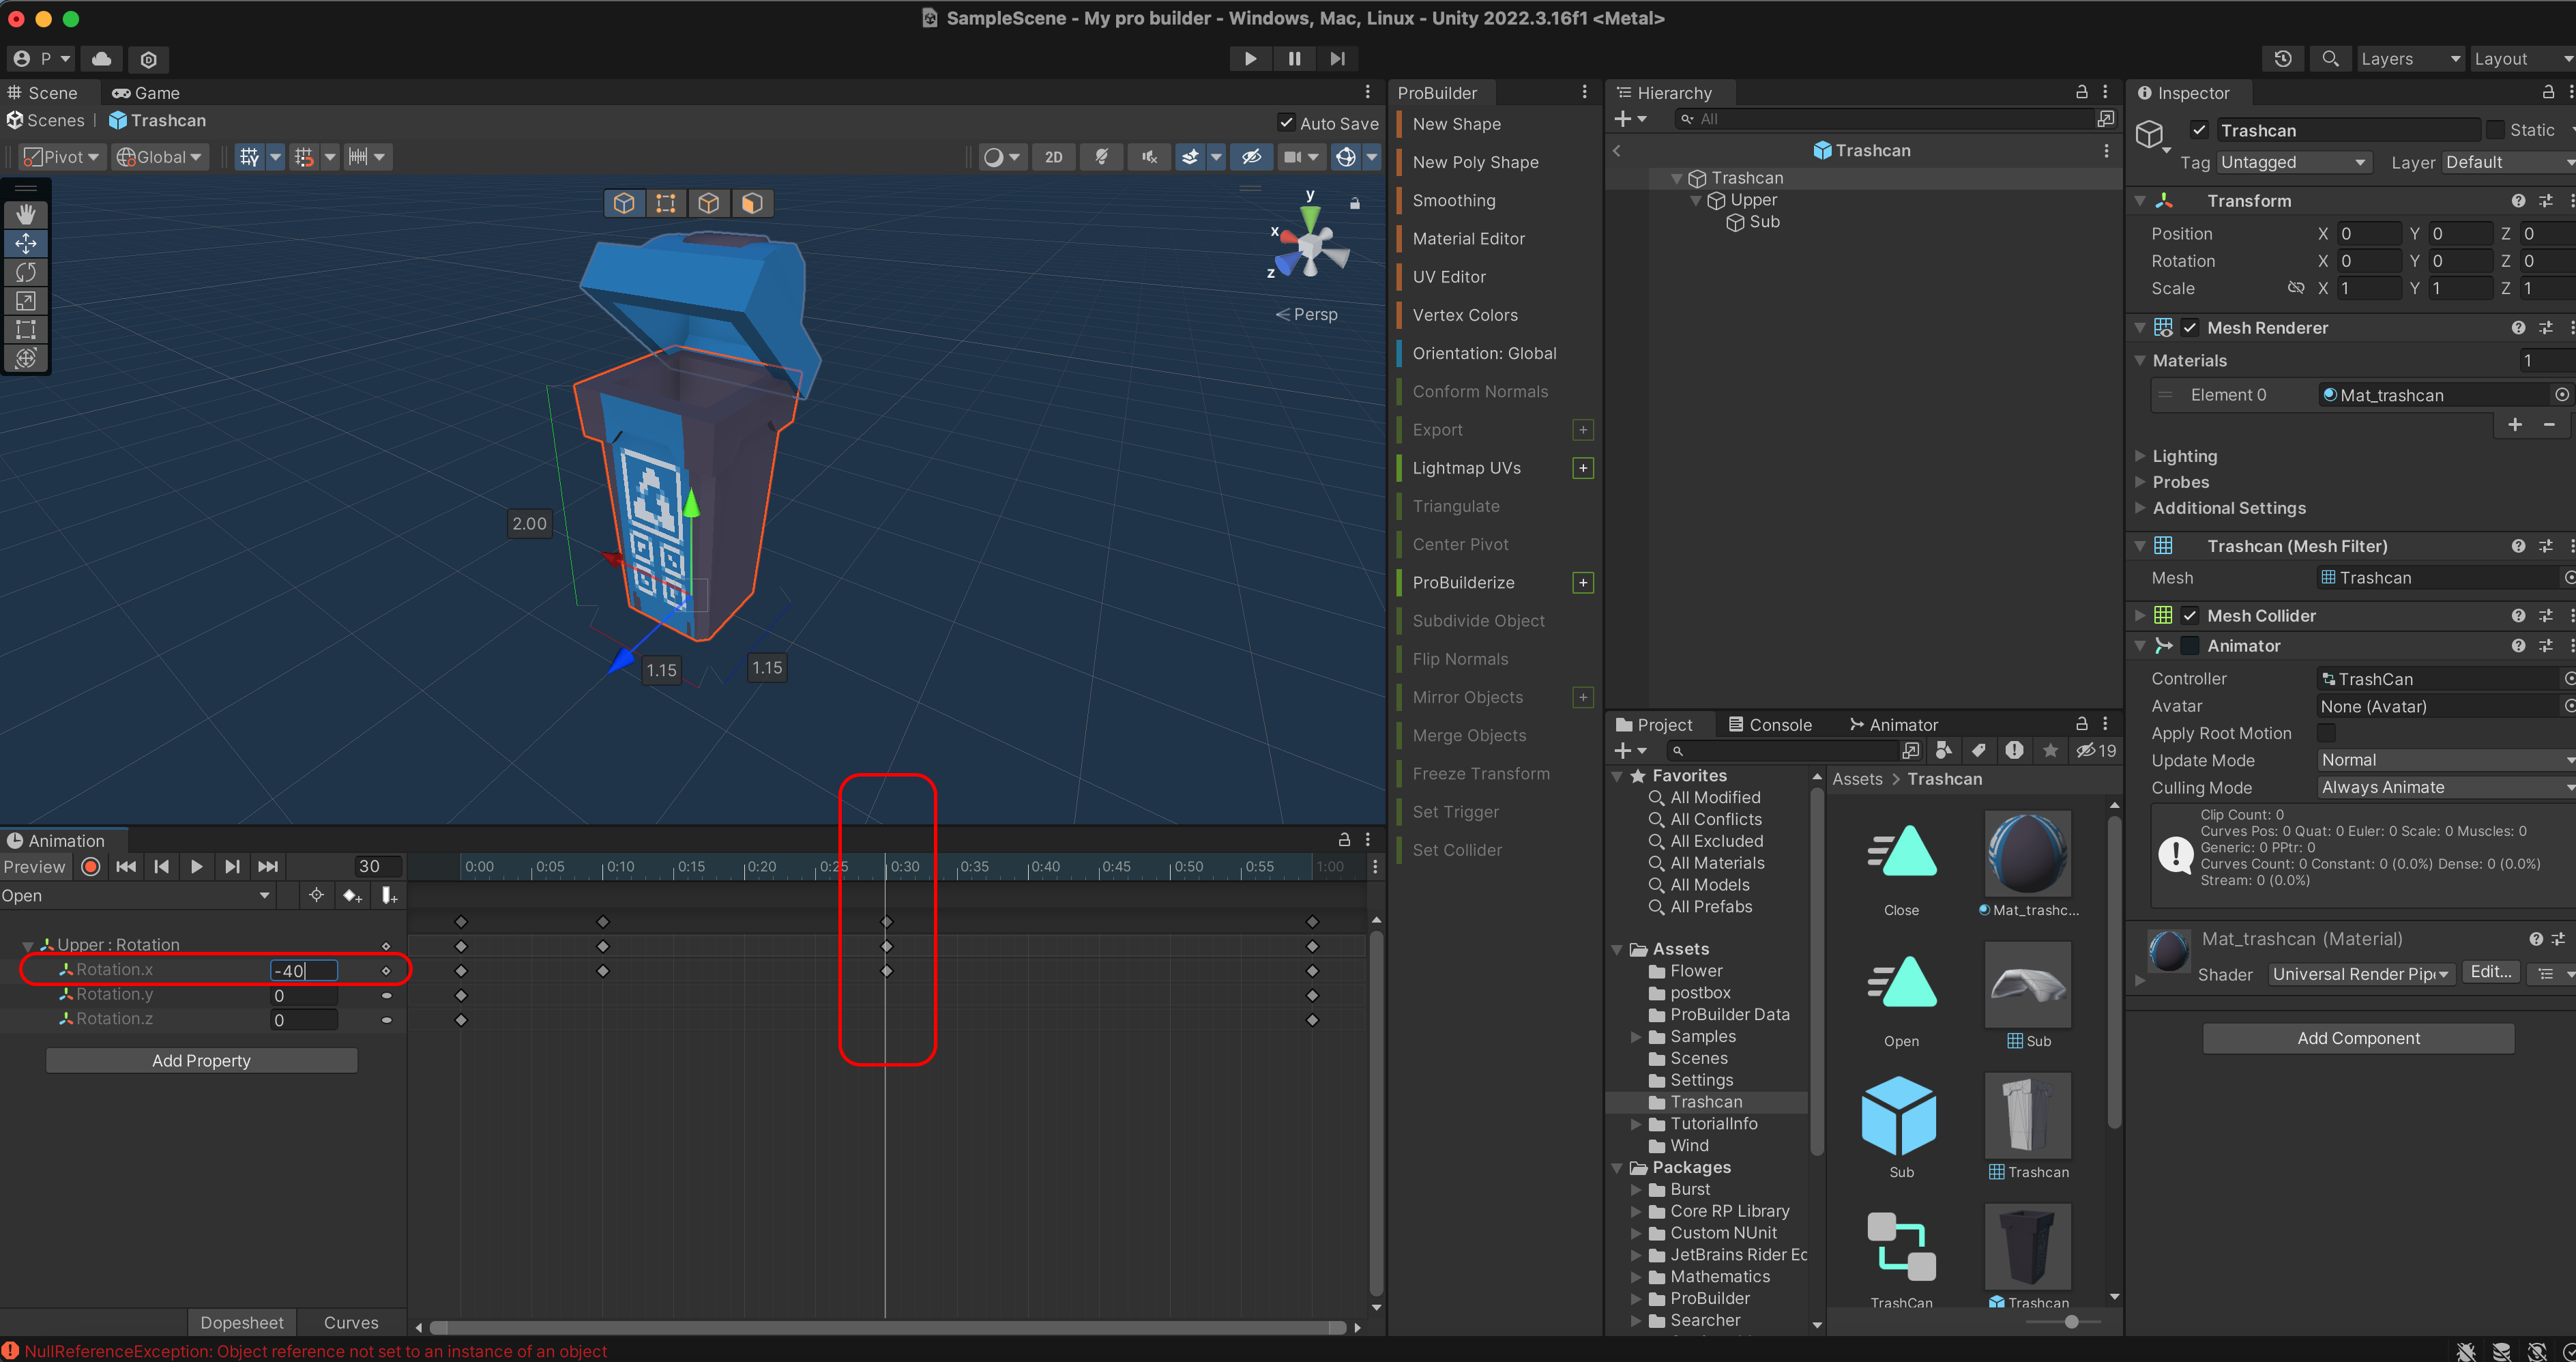Viewport: 2576px width, 1362px height.
Task: Click the Rotation.y value field
Action: 304,995
